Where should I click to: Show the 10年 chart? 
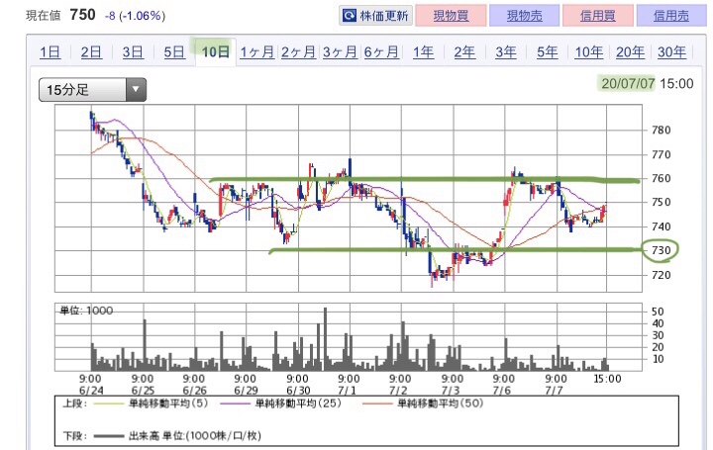tap(589, 52)
